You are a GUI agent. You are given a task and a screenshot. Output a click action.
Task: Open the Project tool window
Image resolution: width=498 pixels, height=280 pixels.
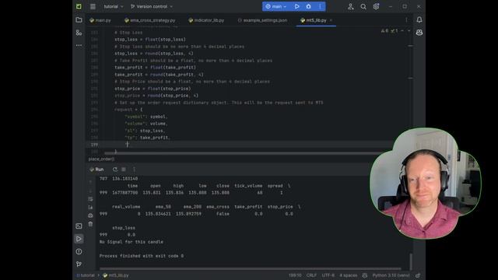pyautogui.click(x=79, y=20)
